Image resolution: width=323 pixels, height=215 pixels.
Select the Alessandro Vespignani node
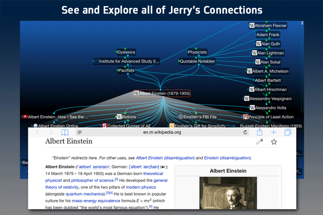click(x=268, y=99)
